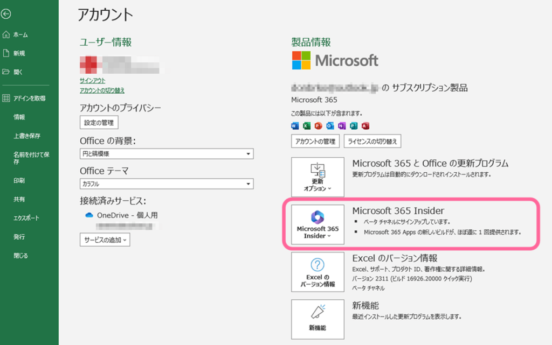The image size is (552, 345).
Task: Click the 'Microsoft 365' subscription text
Action: tap(314, 100)
